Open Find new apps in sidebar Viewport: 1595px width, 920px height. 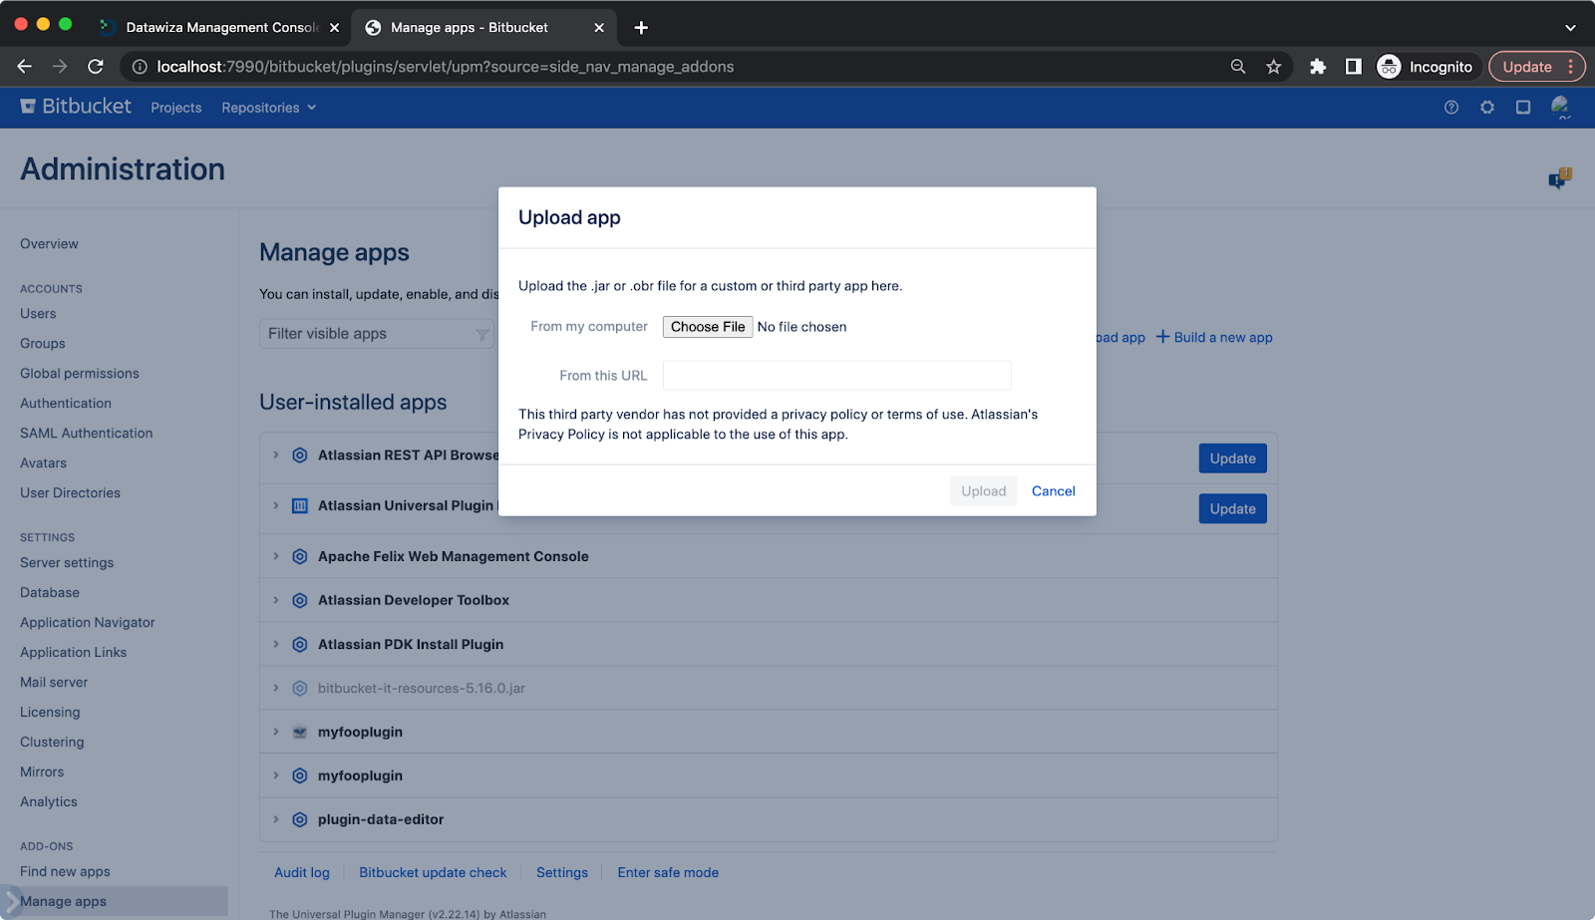[x=65, y=872]
